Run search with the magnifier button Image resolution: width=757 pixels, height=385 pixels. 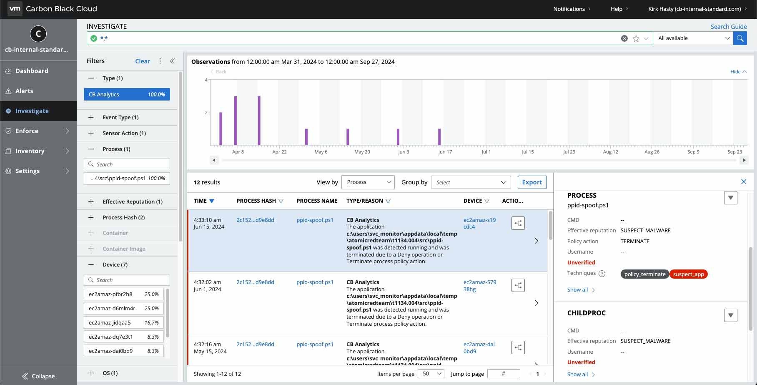(x=740, y=38)
